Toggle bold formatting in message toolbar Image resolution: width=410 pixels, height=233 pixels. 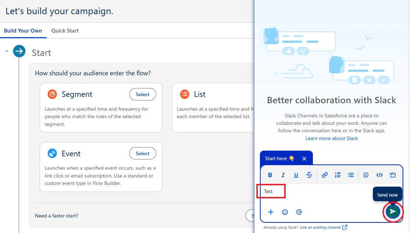(270, 175)
